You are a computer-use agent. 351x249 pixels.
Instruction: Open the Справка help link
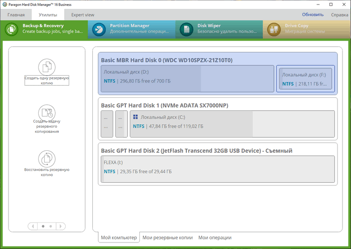[339, 15]
